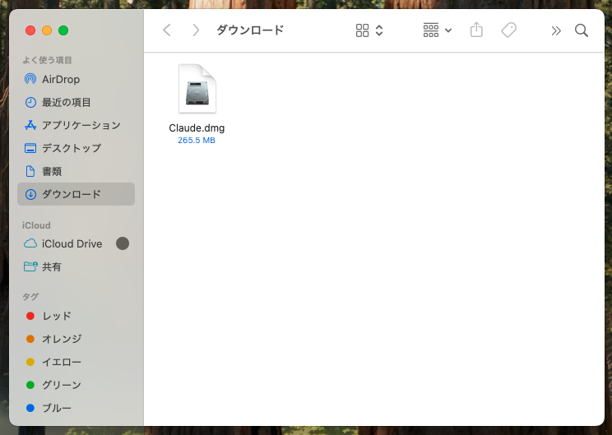Open 最近の項目 in sidebar

[x=76, y=102]
